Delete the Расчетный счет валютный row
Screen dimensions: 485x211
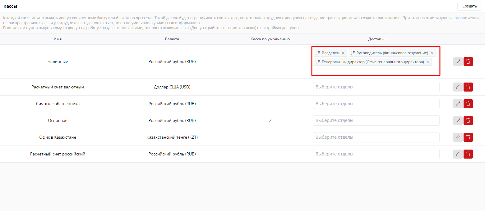click(x=468, y=87)
